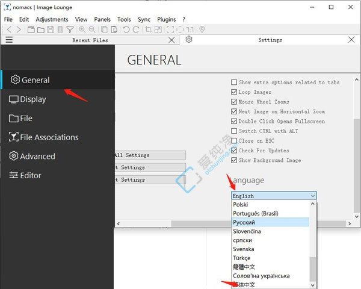Image resolution: width=361 pixels, height=289 pixels.
Task: Click the save (floppy disk) toolbar icon
Action: (51, 30)
